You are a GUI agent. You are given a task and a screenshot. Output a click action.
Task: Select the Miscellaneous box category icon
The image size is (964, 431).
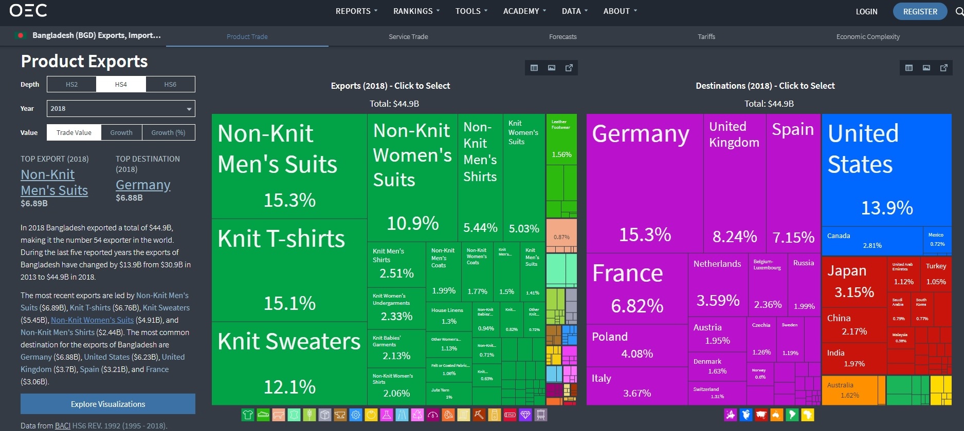(325, 415)
